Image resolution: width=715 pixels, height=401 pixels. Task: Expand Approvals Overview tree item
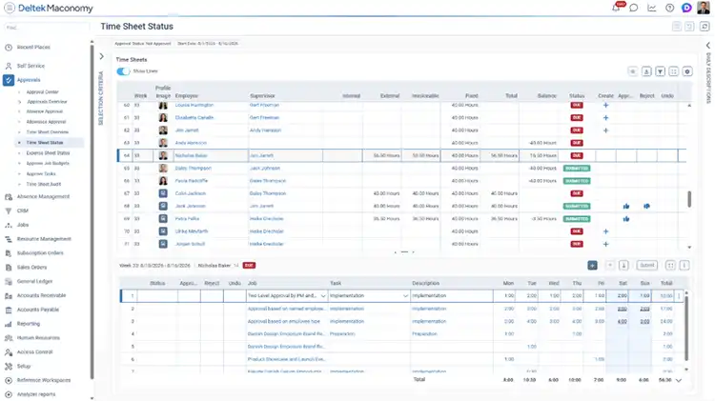pyautogui.click(x=19, y=102)
